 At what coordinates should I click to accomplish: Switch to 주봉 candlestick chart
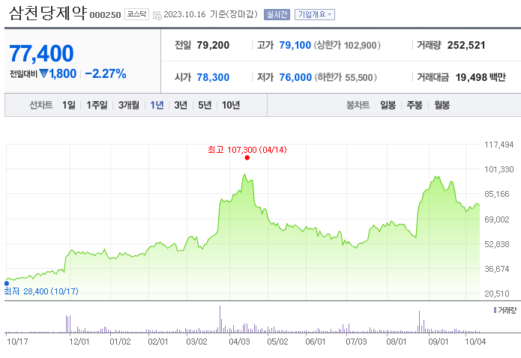pyautogui.click(x=415, y=106)
